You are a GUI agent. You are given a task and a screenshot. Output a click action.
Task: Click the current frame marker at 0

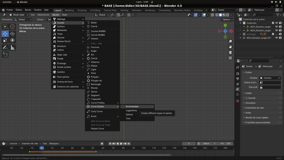point(42,148)
